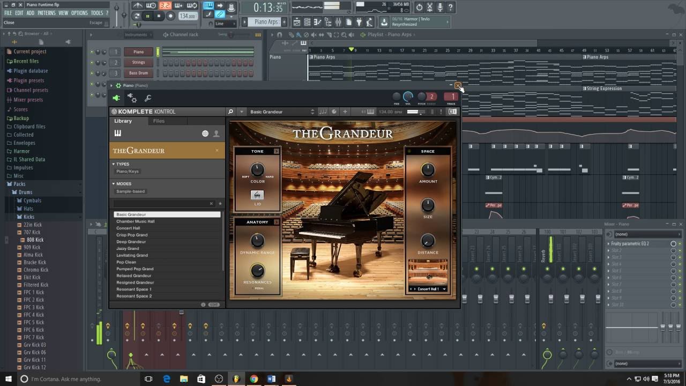This screenshot has width=686, height=386.
Task: Select the Piano/Keys type tag
Action: click(128, 172)
